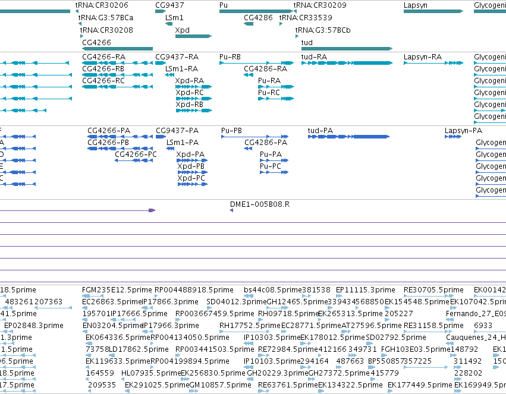
Task: Click the CG4286-PA protein feature
Action: click(248, 149)
